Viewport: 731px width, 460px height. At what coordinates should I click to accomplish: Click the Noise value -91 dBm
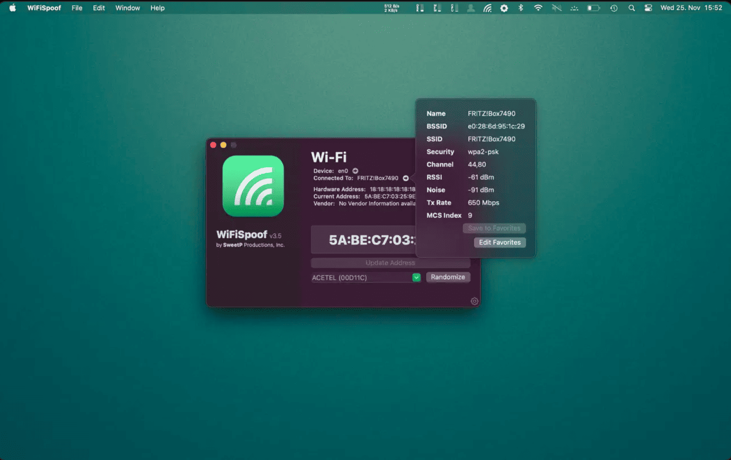coord(481,190)
